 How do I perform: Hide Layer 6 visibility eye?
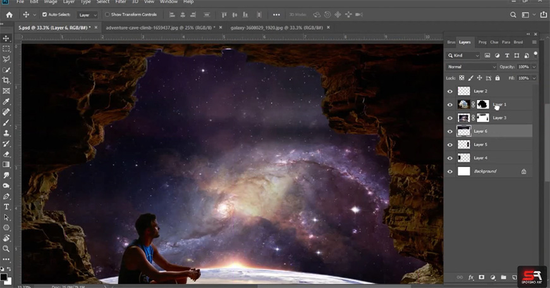point(450,132)
